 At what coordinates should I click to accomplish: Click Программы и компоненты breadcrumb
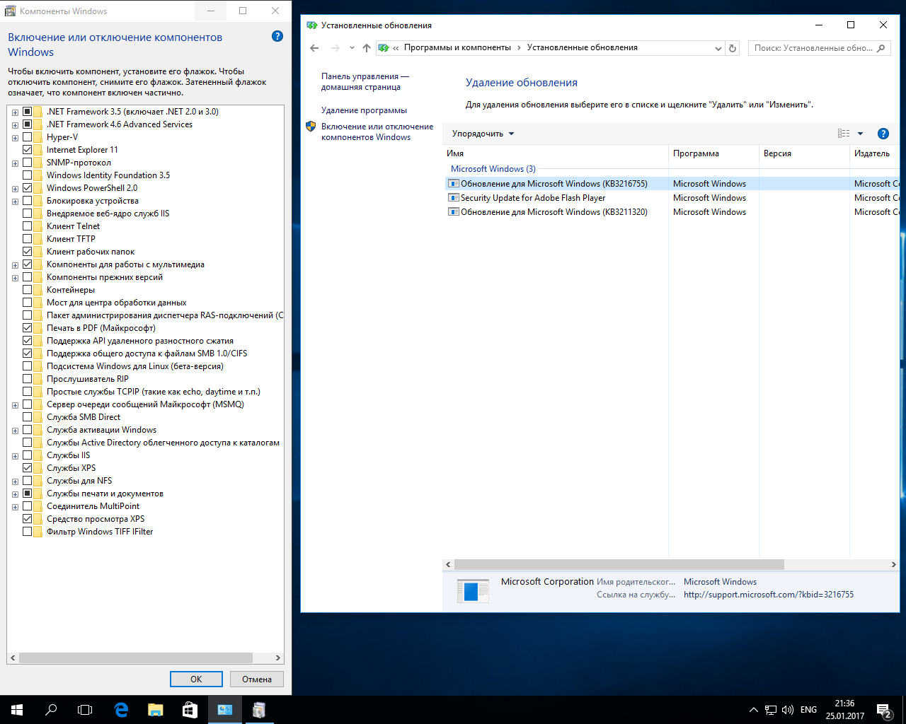pos(457,47)
